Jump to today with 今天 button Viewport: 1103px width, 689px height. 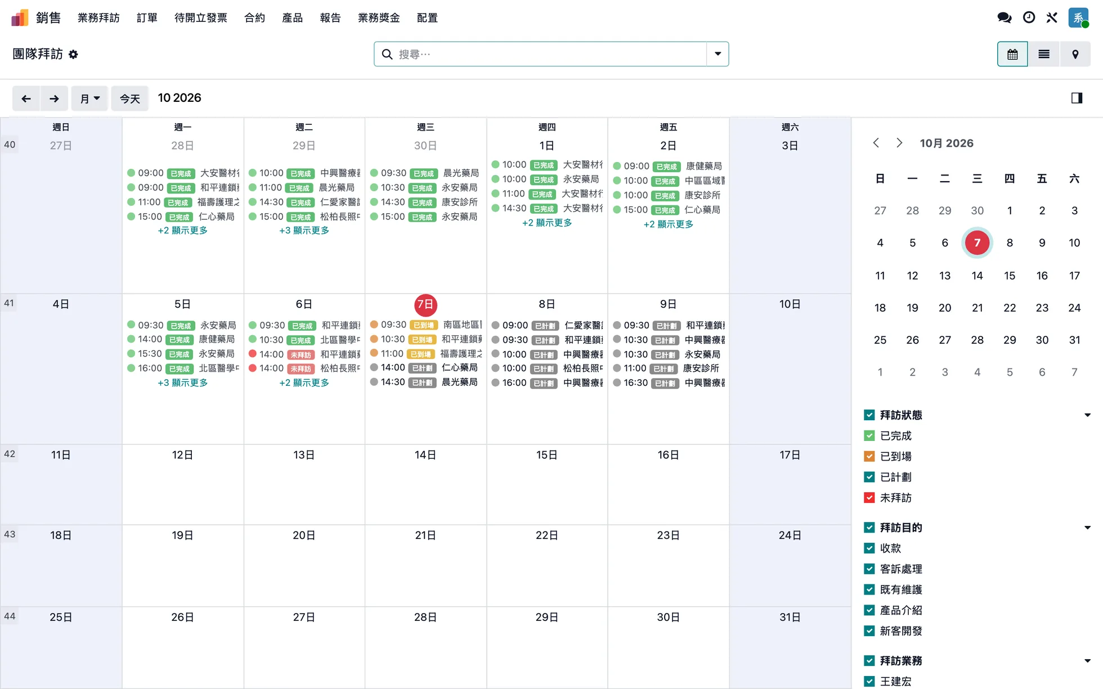129,98
